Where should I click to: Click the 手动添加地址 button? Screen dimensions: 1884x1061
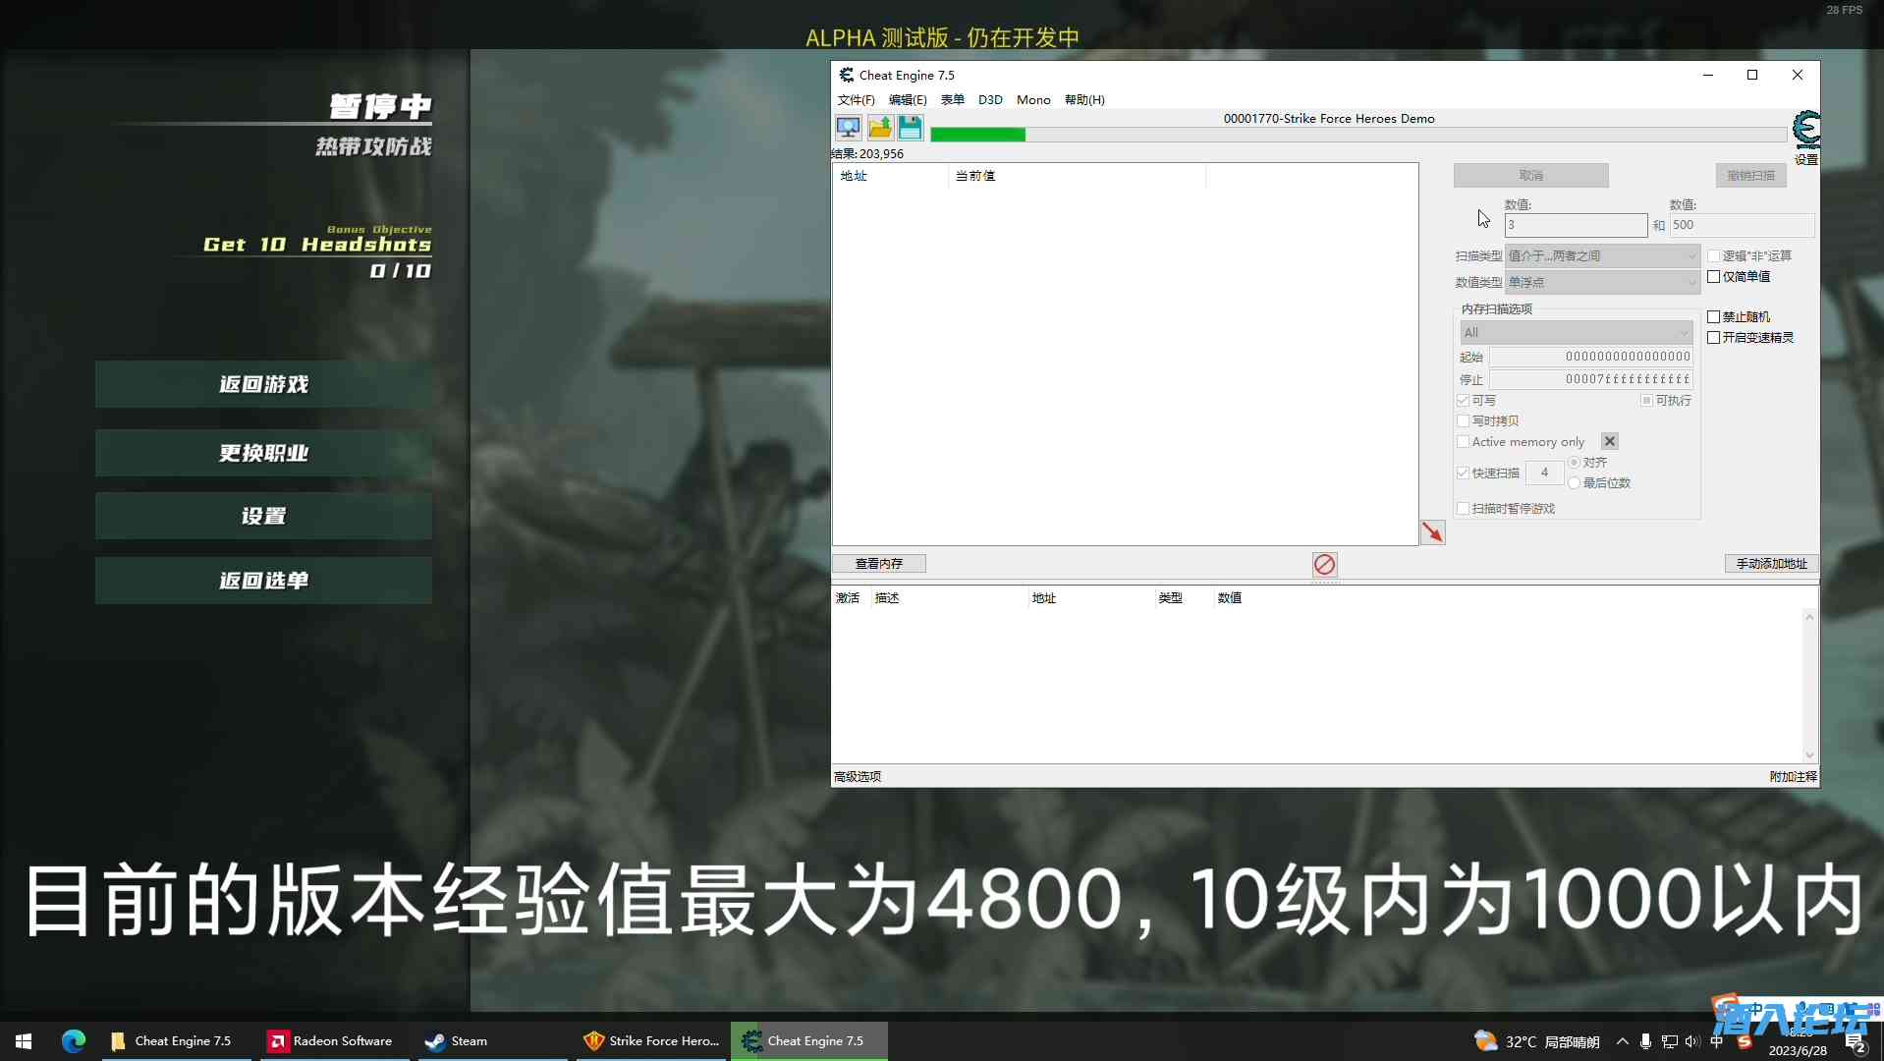[x=1771, y=564]
